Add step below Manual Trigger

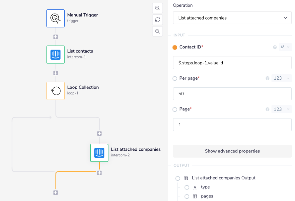pyautogui.click(x=55, y=37)
